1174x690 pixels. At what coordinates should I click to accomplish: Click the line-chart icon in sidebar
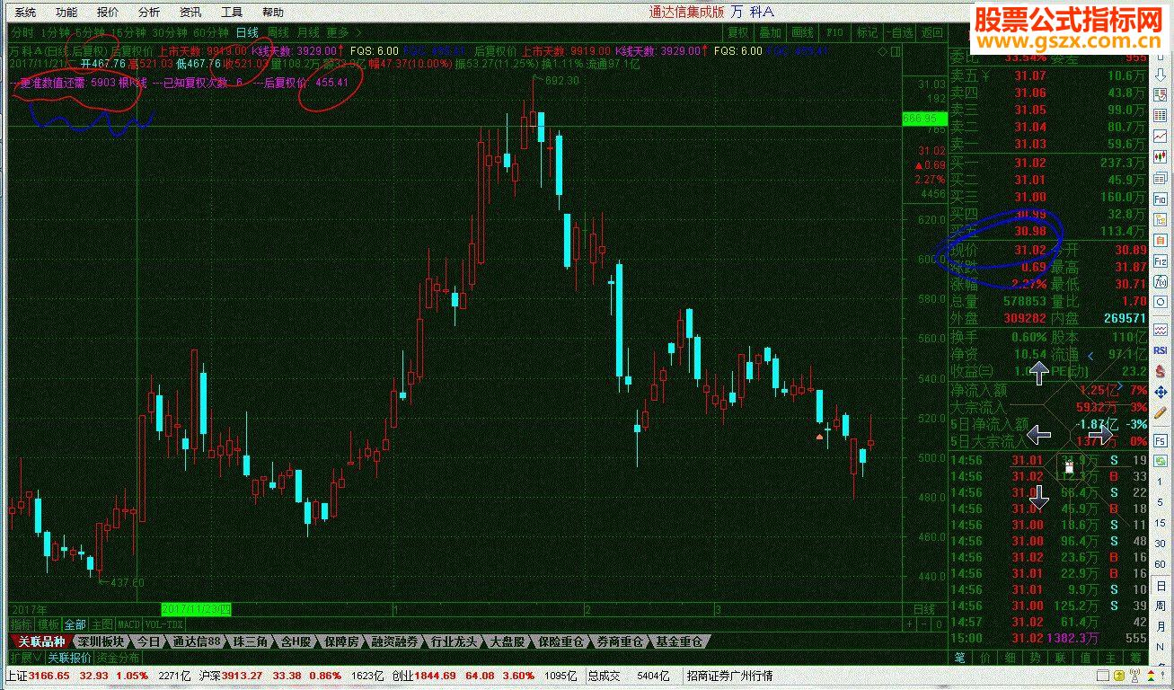point(1161,136)
